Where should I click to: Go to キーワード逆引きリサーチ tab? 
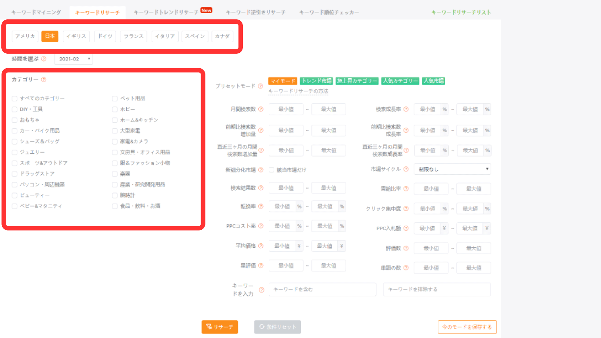click(256, 12)
